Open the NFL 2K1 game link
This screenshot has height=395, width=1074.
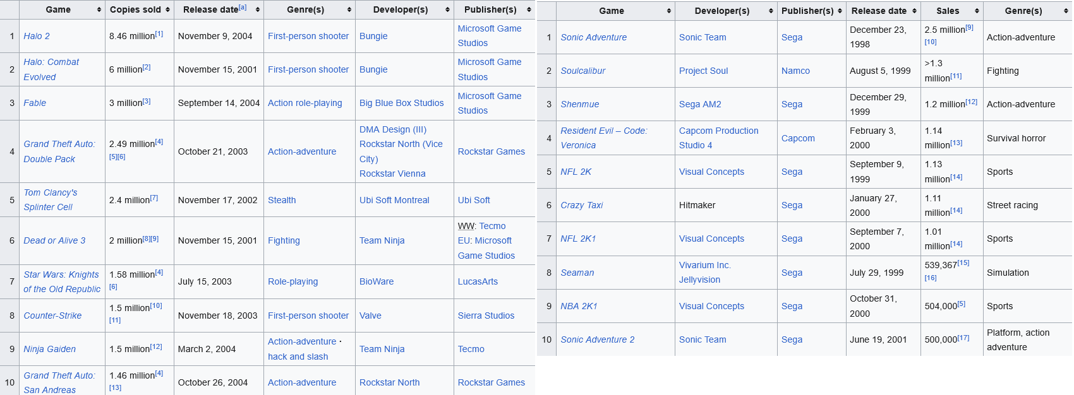579,239
